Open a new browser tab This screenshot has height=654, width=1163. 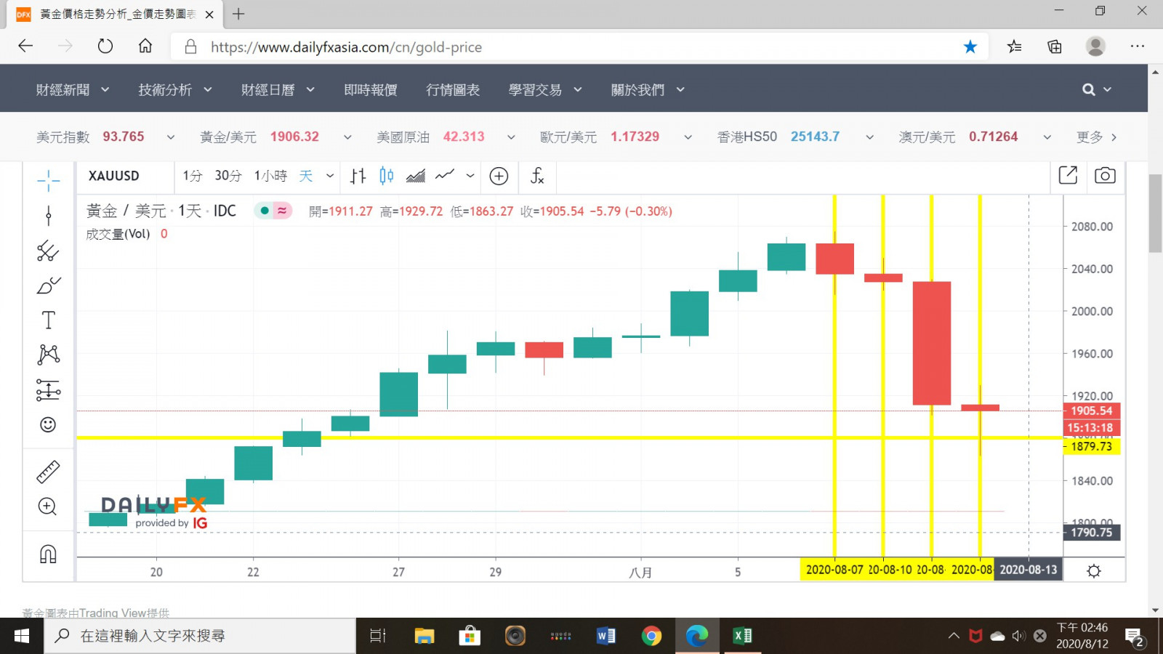[238, 14]
